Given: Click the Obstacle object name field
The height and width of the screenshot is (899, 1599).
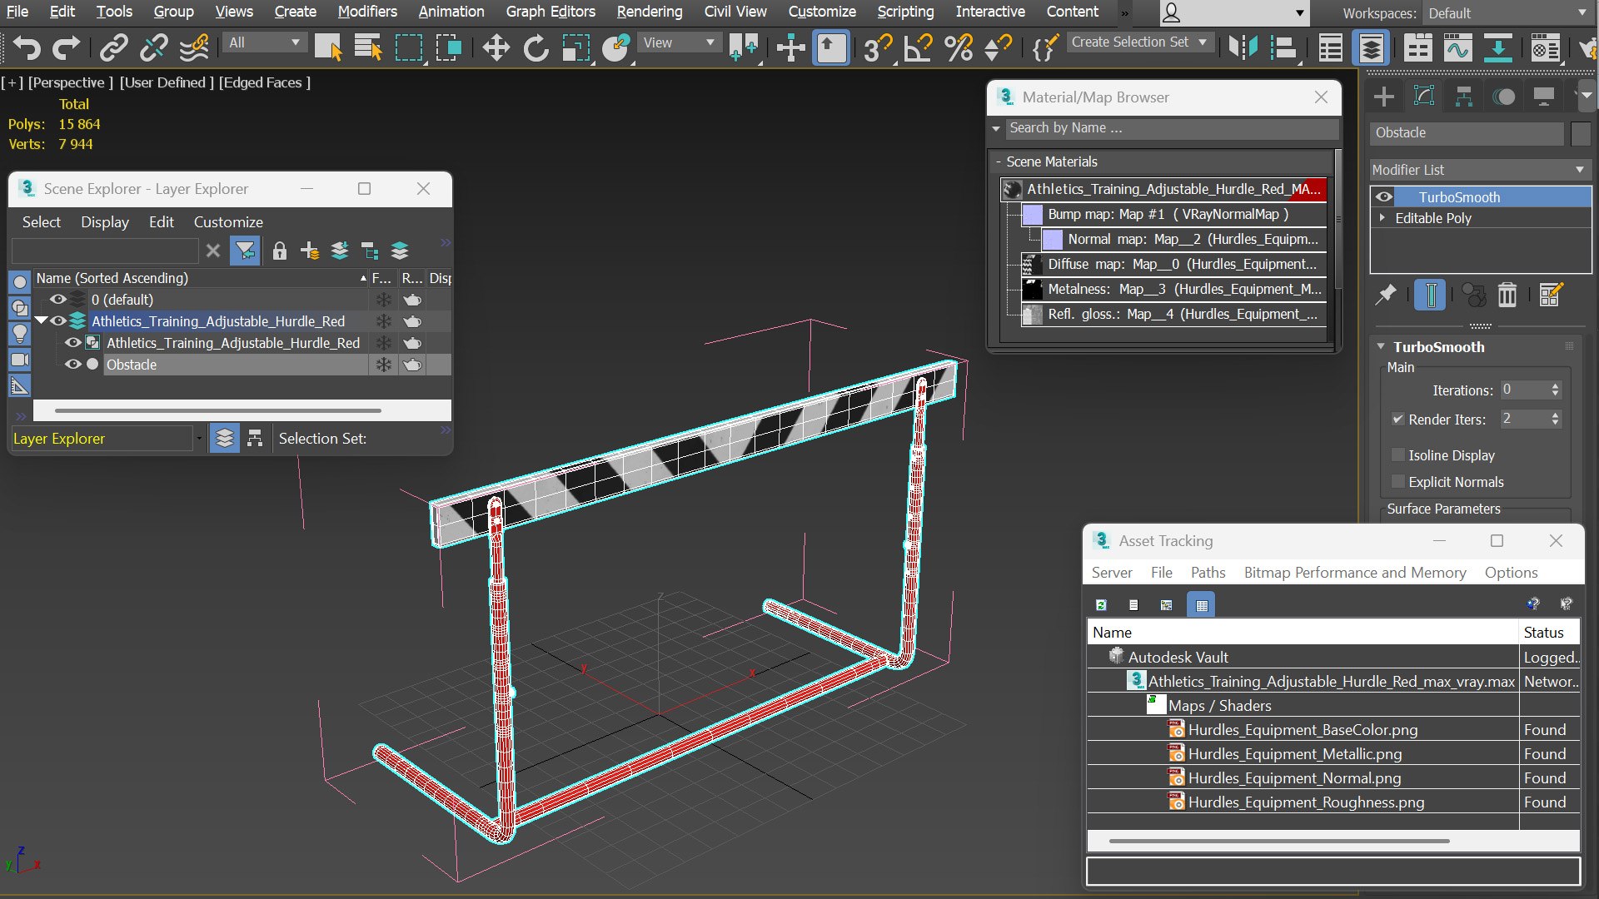Looking at the screenshot, I should [1467, 133].
